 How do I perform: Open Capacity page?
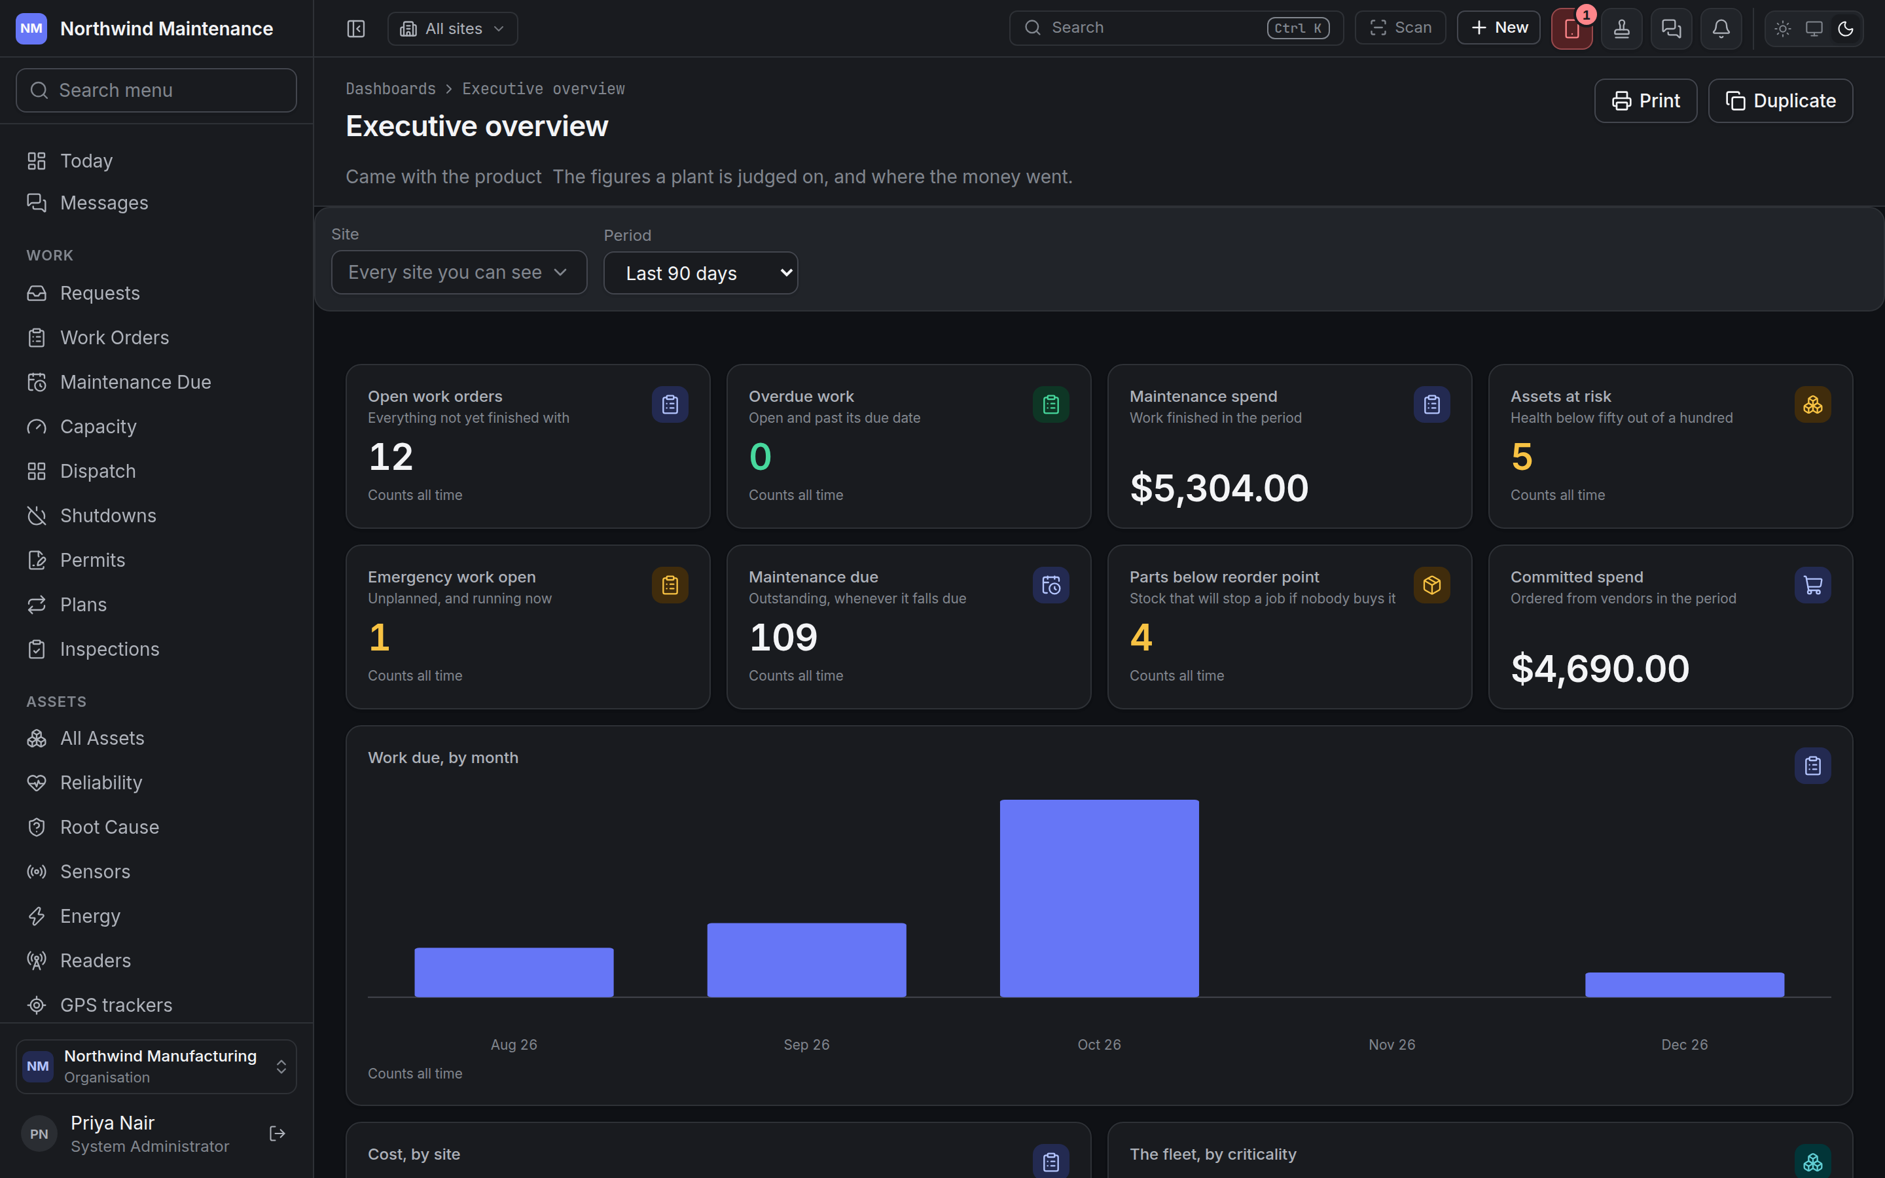[x=156, y=426]
